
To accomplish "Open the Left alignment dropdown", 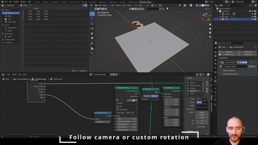I will tap(127, 106).
